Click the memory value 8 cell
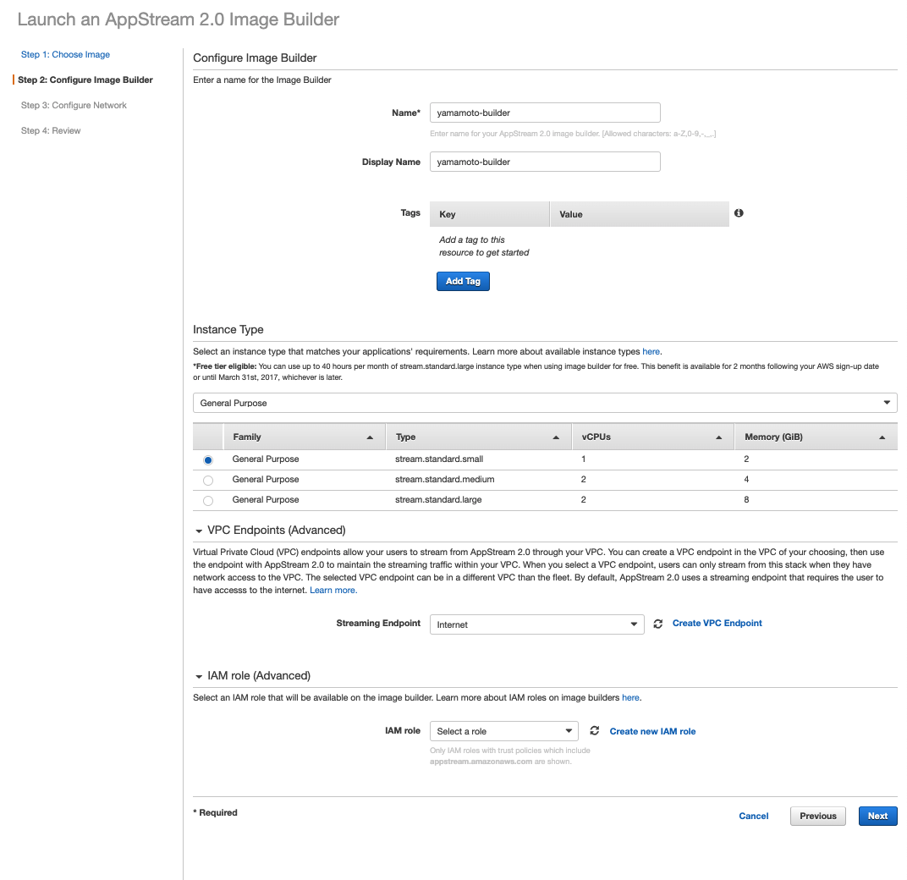The width and height of the screenshot is (907, 880). pyautogui.click(x=746, y=499)
